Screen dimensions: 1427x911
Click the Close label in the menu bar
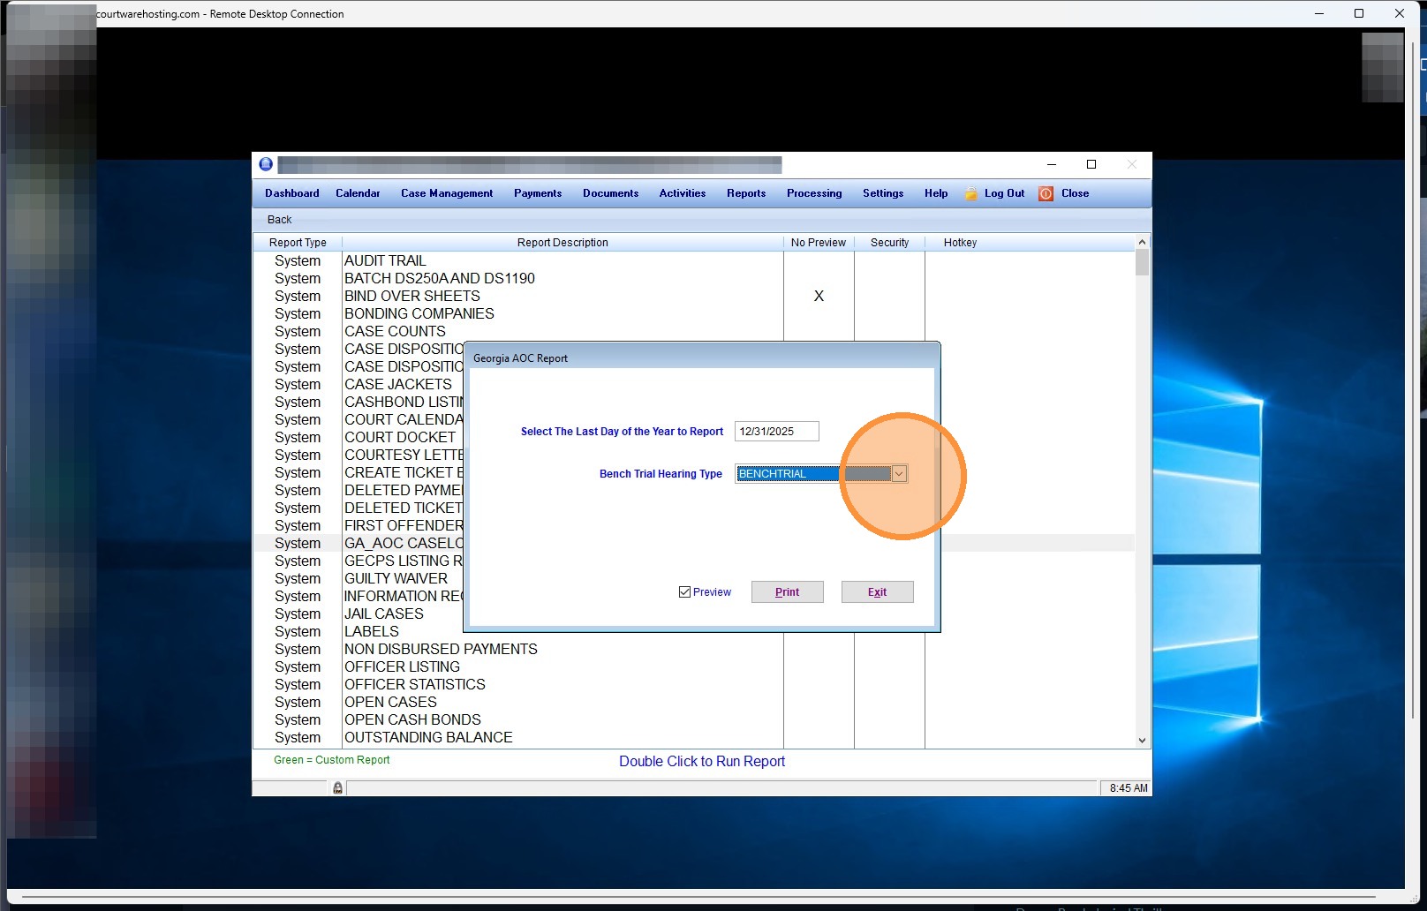coord(1075,193)
